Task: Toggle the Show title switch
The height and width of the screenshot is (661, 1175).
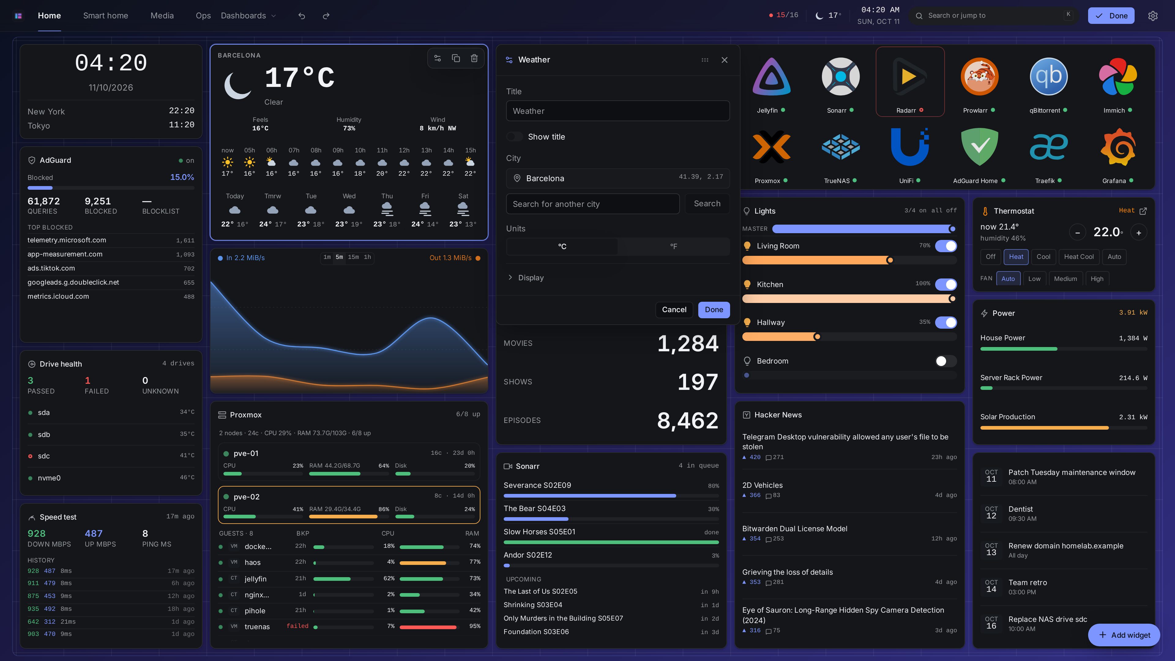Action: coord(514,137)
